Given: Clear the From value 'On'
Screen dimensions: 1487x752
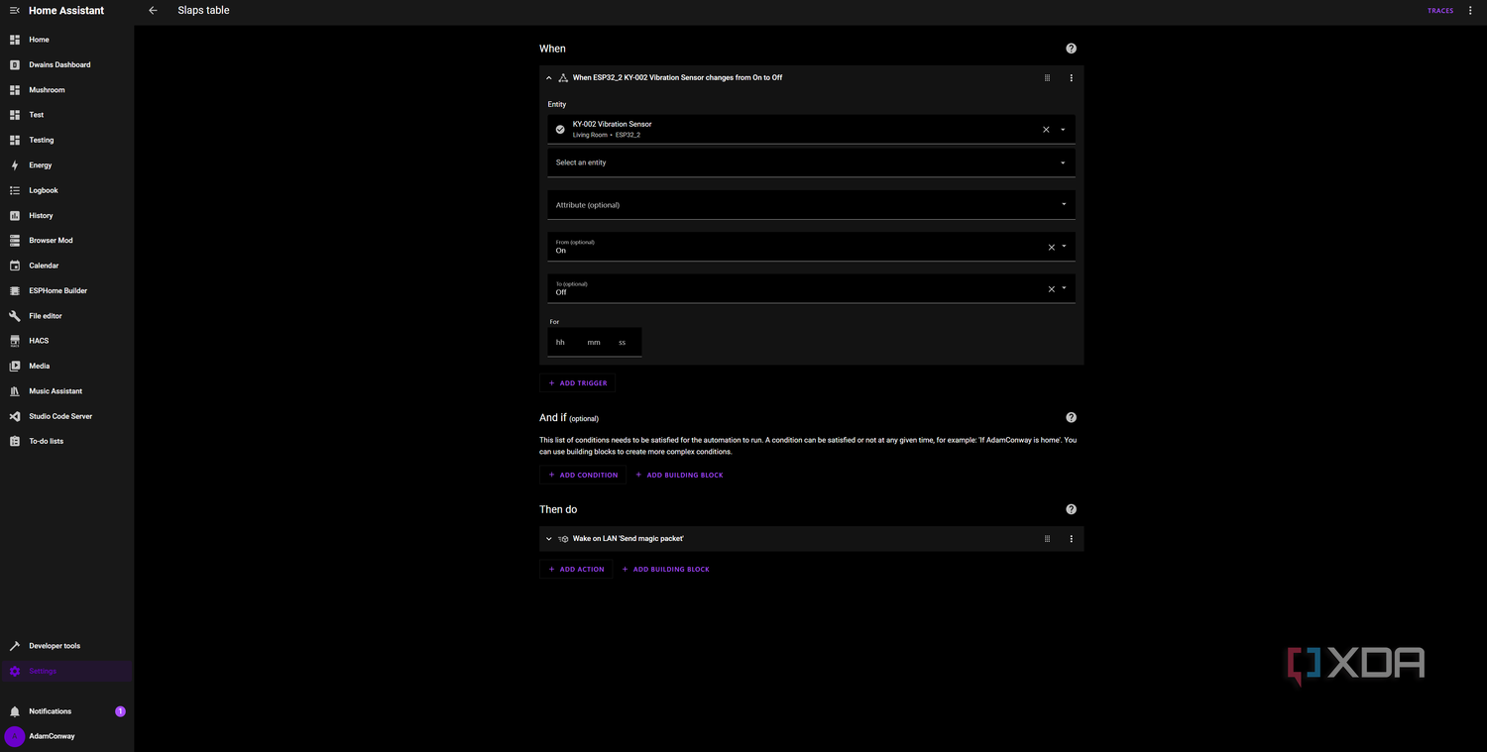Looking at the screenshot, I should pyautogui.click(x=1052, y=247).
